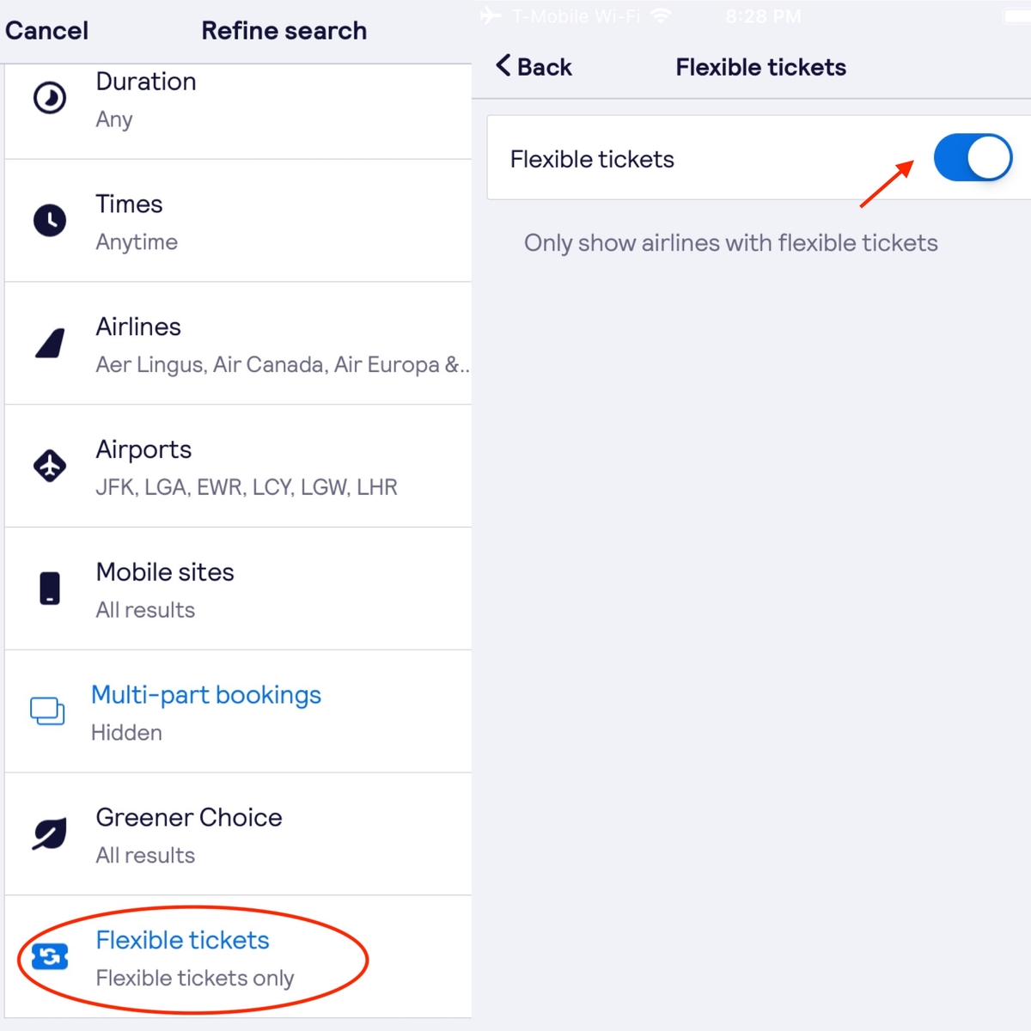1031x1031 pixels.
Task: Click the Airlines tail fin icon
Action: 50,344
